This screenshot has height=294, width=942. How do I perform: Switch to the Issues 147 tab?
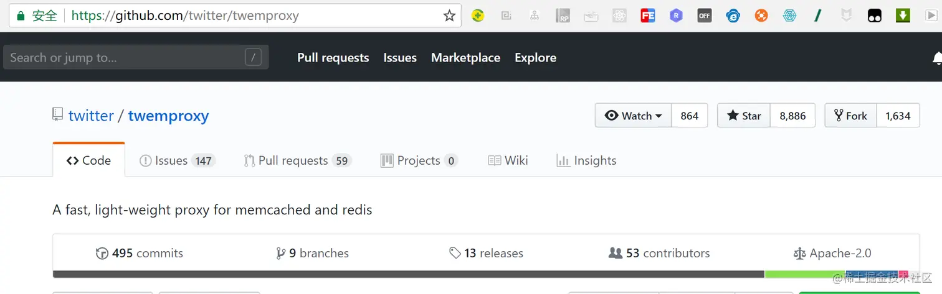click(178, 160)
